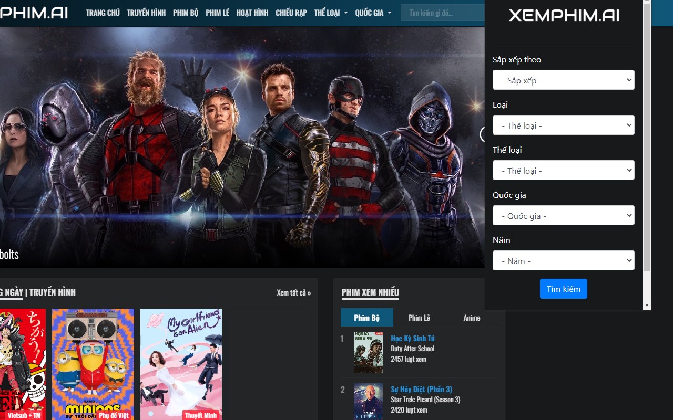The width and height of the screenshot is (673, 420).
Task: Click the Học Kỳ Sinh Tử poster thumbnail
Action: tap(368, 352)
